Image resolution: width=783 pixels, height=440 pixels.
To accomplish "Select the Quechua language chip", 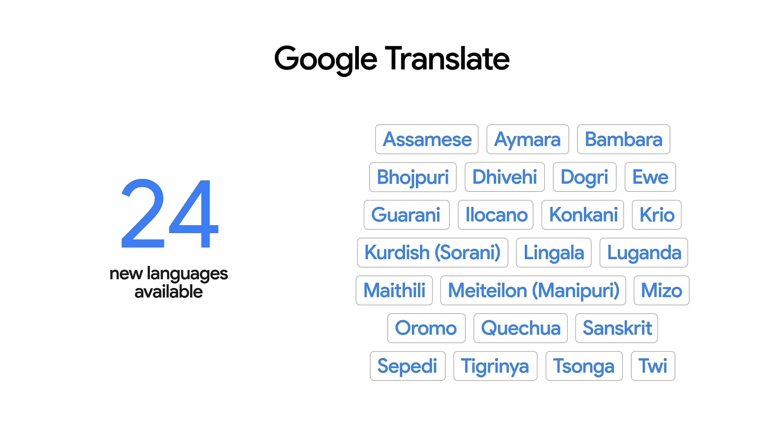I will click(x=520, y=328).
